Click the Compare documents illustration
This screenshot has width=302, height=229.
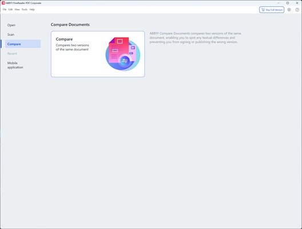point(122,54)
